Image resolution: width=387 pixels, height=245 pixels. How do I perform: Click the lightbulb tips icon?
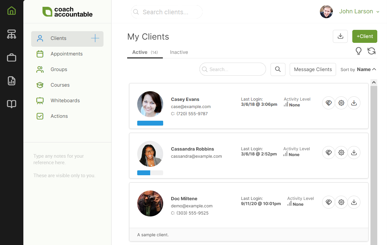coord(358,51)
